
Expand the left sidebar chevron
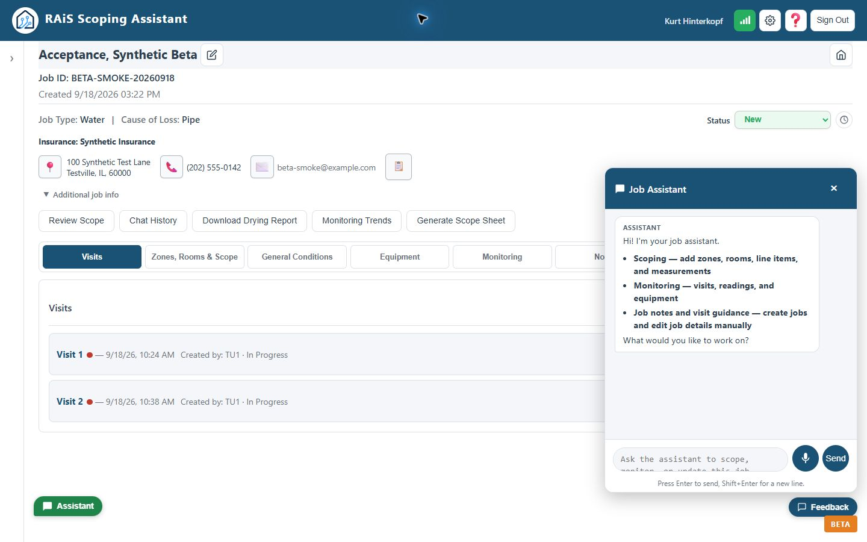pos(11,58)
